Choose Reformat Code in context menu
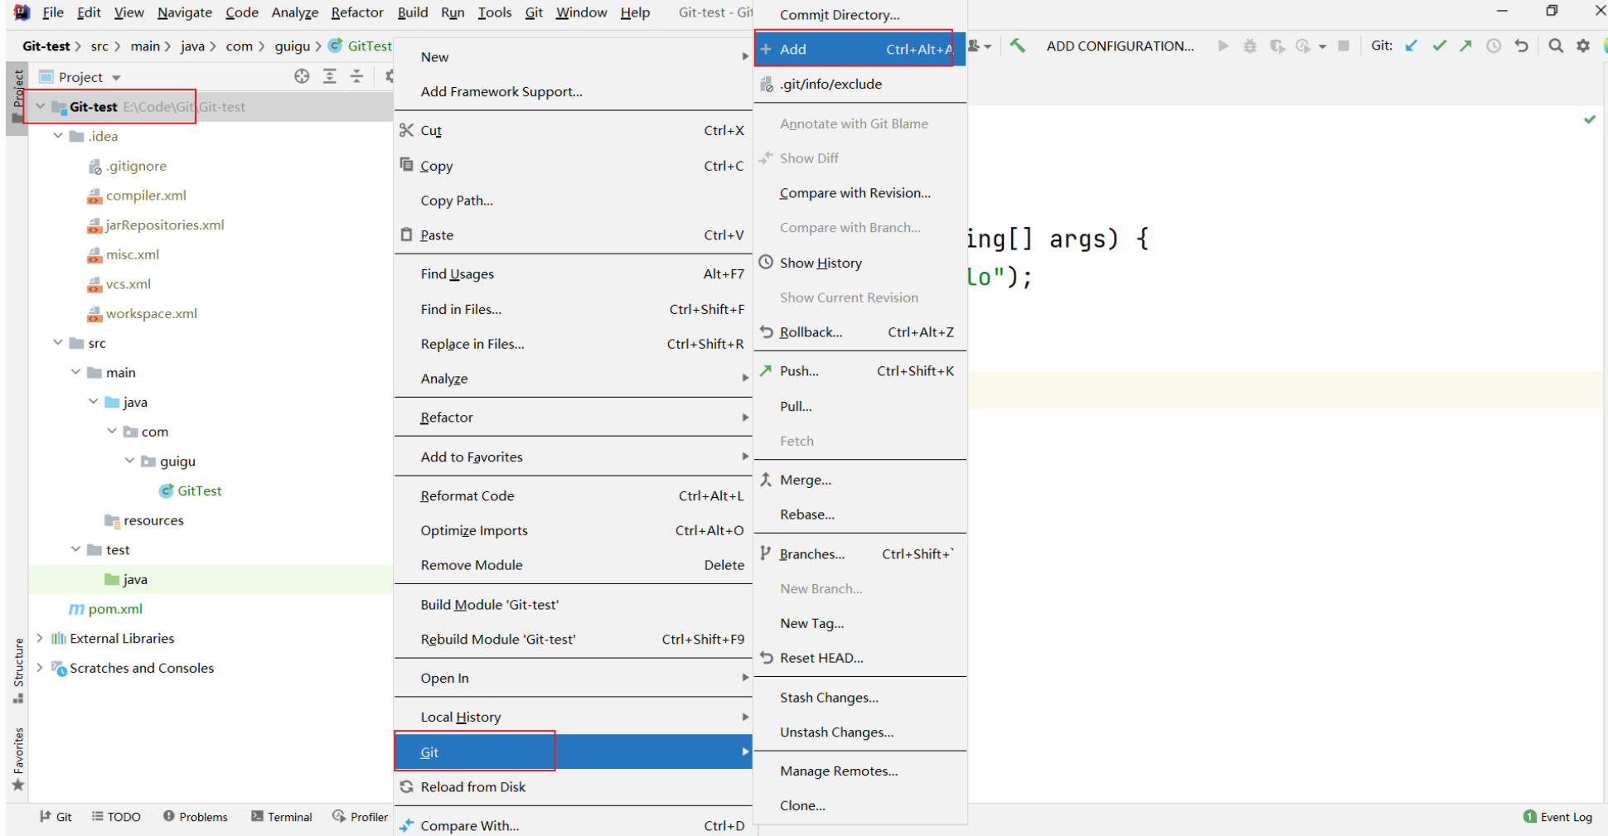This screenshot has height=836, width=1608. (x=574, y=495)
